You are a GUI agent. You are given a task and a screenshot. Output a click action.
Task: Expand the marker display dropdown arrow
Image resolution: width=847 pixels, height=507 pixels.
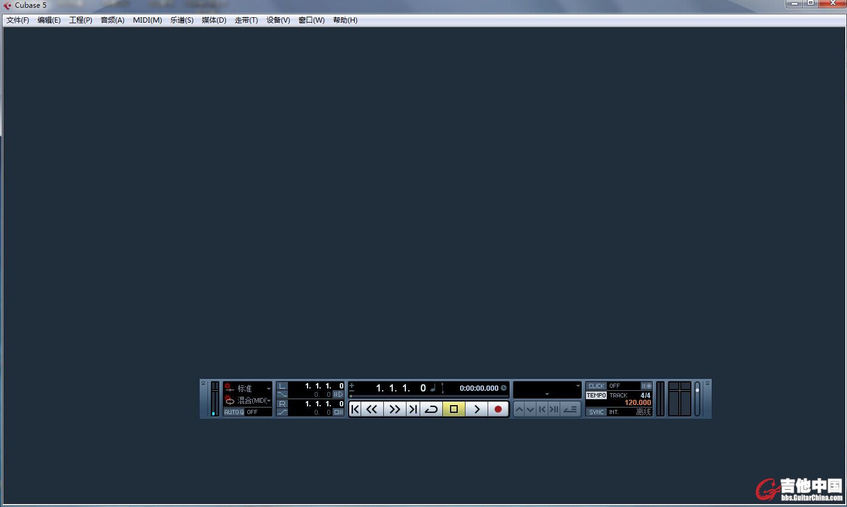coord(577,386)
